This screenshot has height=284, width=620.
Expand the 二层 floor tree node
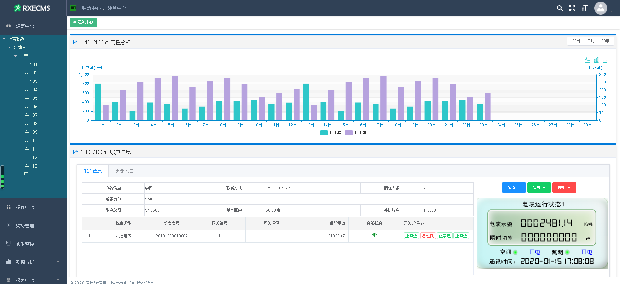pyautogui.click(x=24, y=174)
